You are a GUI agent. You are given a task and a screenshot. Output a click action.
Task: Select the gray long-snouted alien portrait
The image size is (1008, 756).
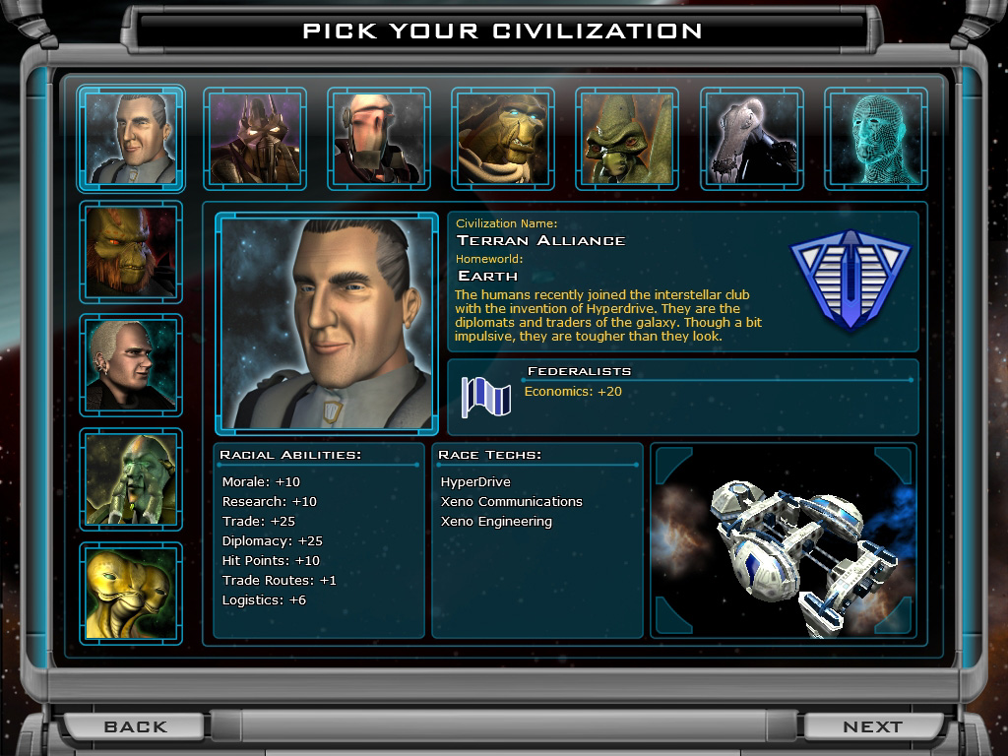click(751, 139)
